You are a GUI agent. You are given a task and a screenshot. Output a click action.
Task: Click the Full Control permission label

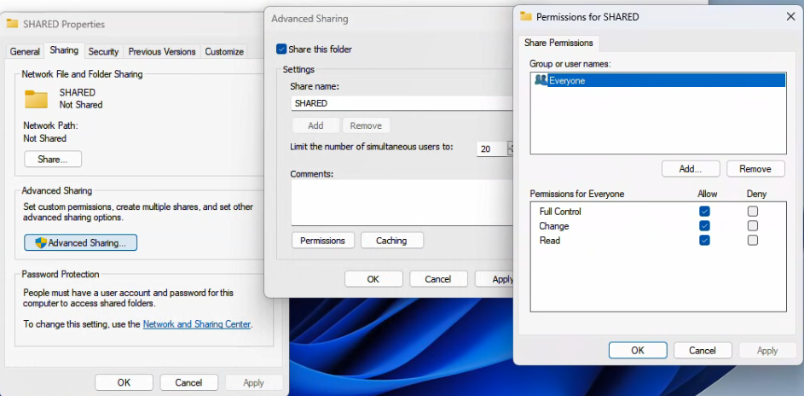(560, 212)
